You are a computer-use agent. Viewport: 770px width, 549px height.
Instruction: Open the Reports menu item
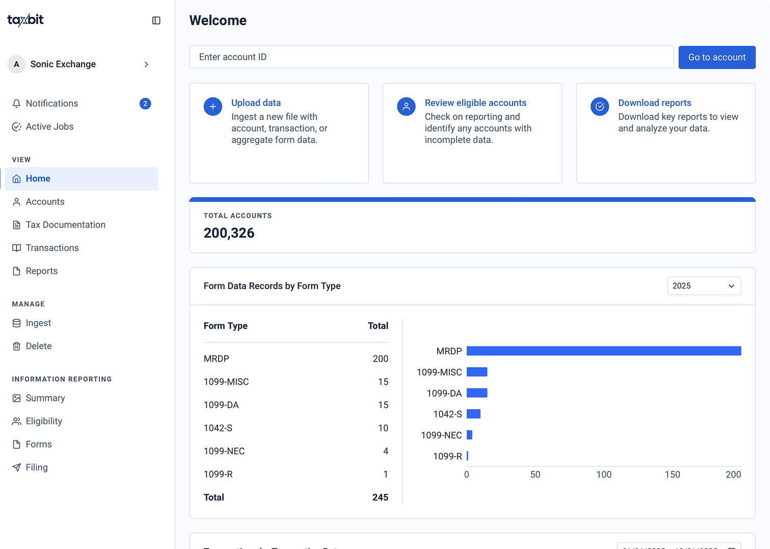pyautogui.click(x=82, y=271)
